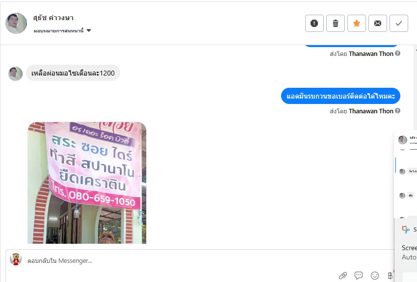Open สุธัช คำวงษา profile picture in header
This screenshot has height=282, width=417.
pos(16,23)
